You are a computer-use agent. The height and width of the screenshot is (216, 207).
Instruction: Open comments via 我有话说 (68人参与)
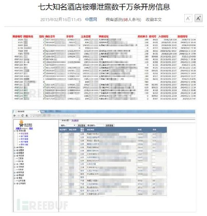[123, 20]
